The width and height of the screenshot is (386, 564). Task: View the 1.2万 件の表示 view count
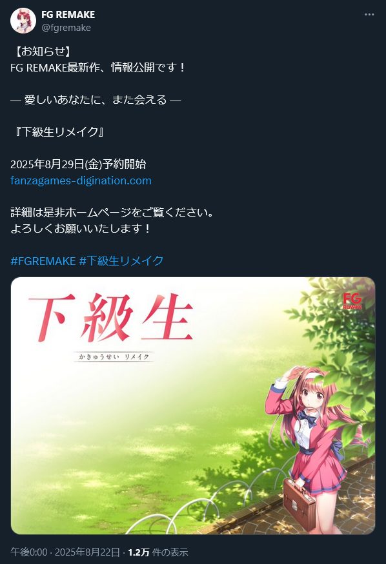(158, 552)
